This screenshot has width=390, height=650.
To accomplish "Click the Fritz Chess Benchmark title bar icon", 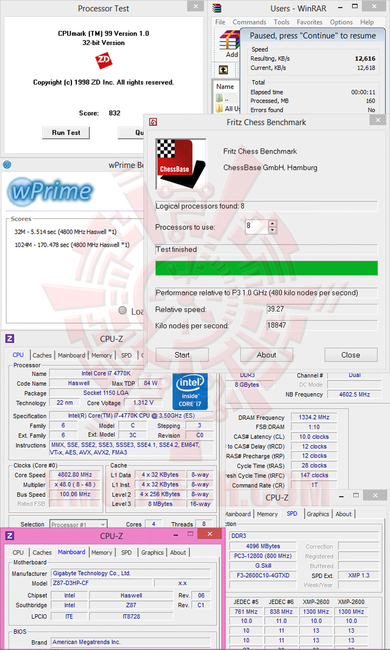I will coord(153,122).
